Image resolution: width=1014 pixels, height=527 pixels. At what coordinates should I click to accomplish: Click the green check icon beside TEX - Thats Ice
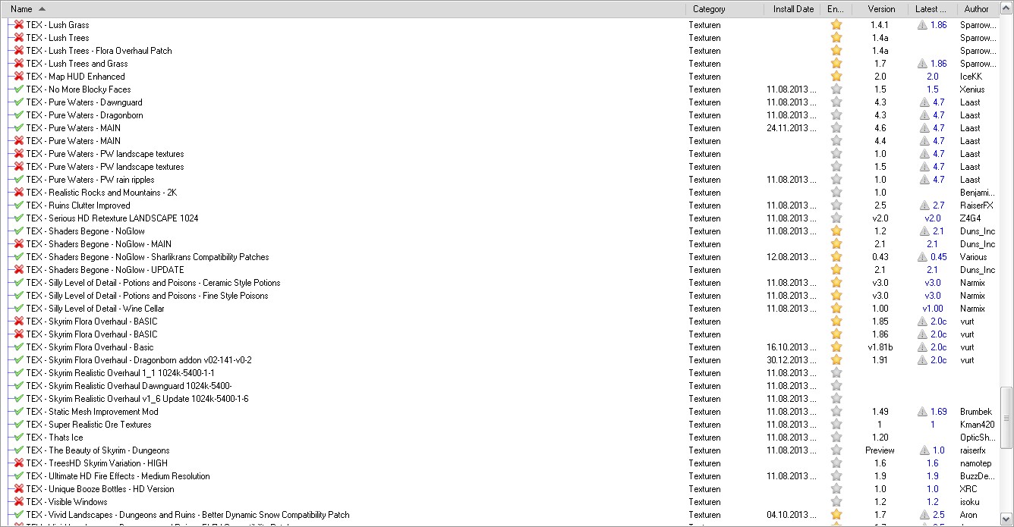pyautogui.click(x=19, y=438)
